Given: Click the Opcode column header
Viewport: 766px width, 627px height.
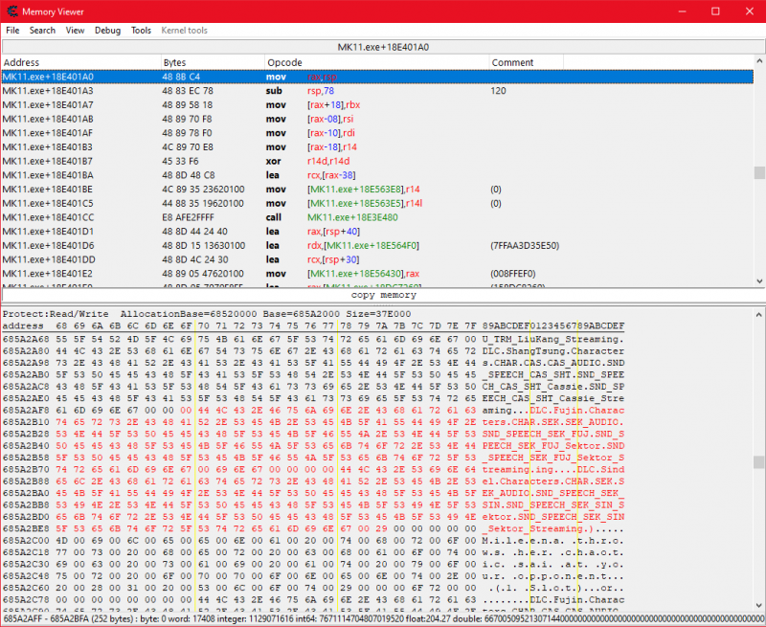Looking at the screenshot, I should (x=376, y=62).
